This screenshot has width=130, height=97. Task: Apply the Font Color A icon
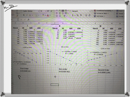[48, 15]
